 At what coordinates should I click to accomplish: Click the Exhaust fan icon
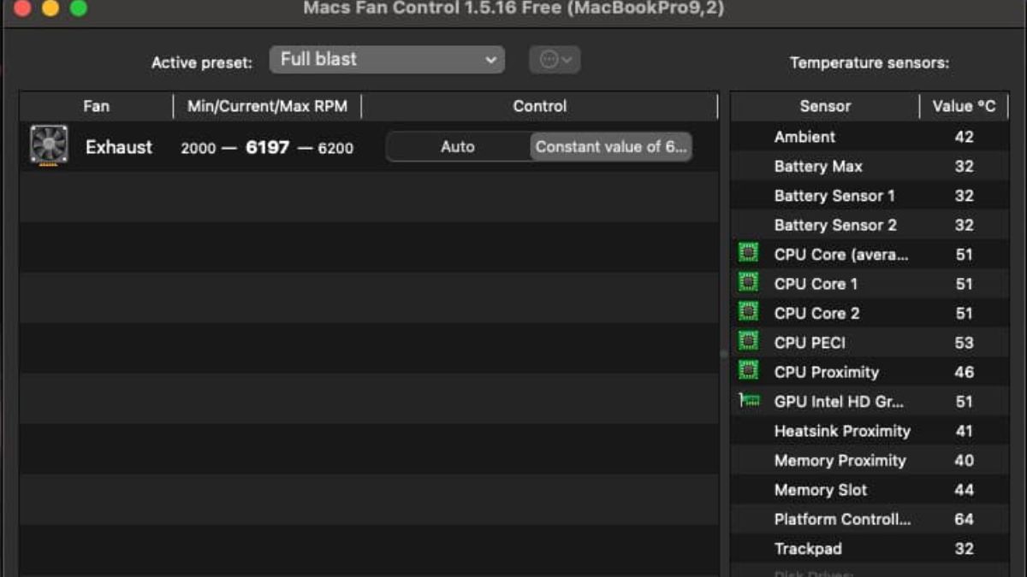click(49, 145)
